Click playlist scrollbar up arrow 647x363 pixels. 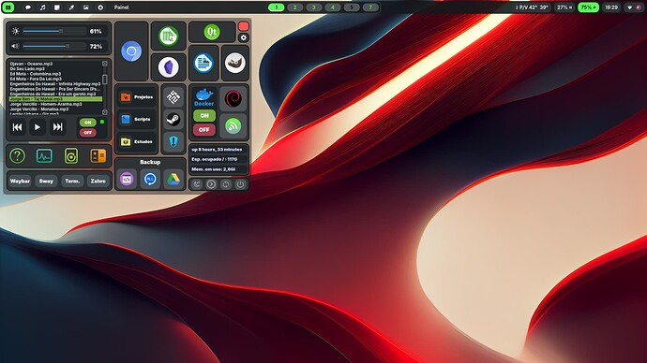pos(105,64)
